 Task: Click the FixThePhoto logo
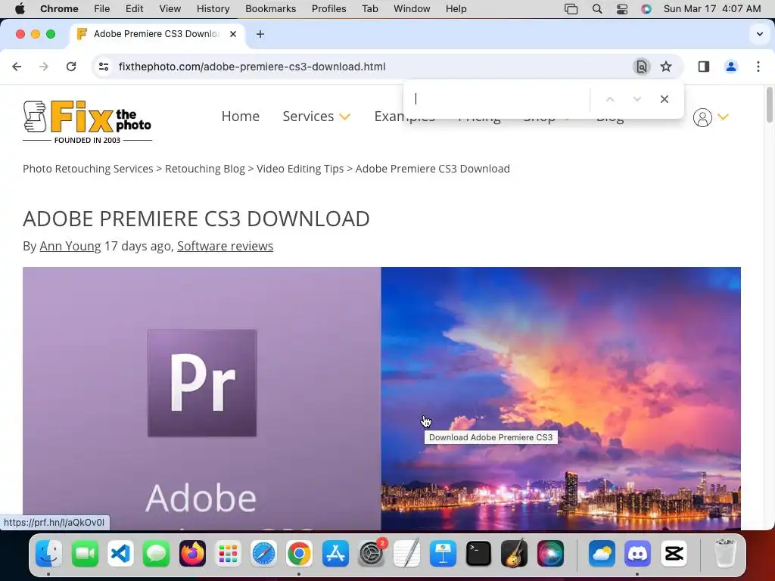coord(88,122)
